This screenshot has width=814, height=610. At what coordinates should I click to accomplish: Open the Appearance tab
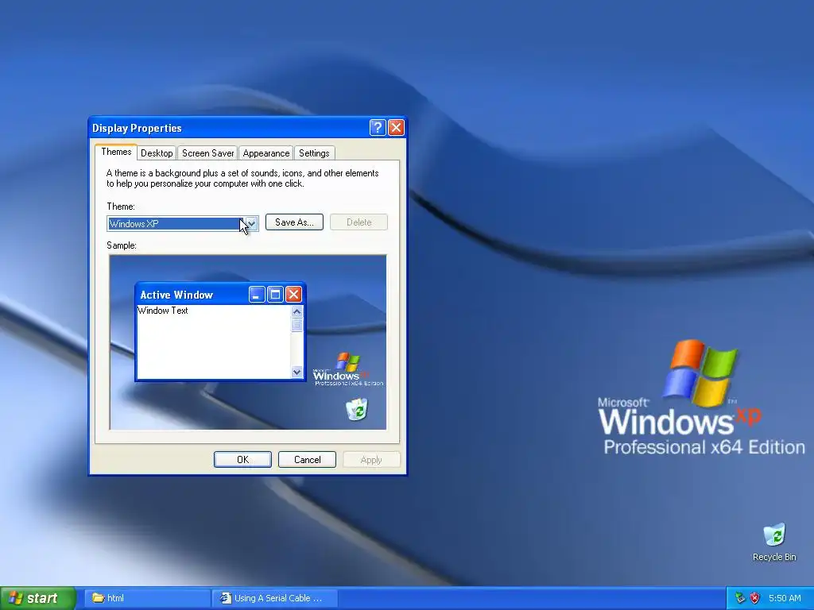[x=266, y=153]
